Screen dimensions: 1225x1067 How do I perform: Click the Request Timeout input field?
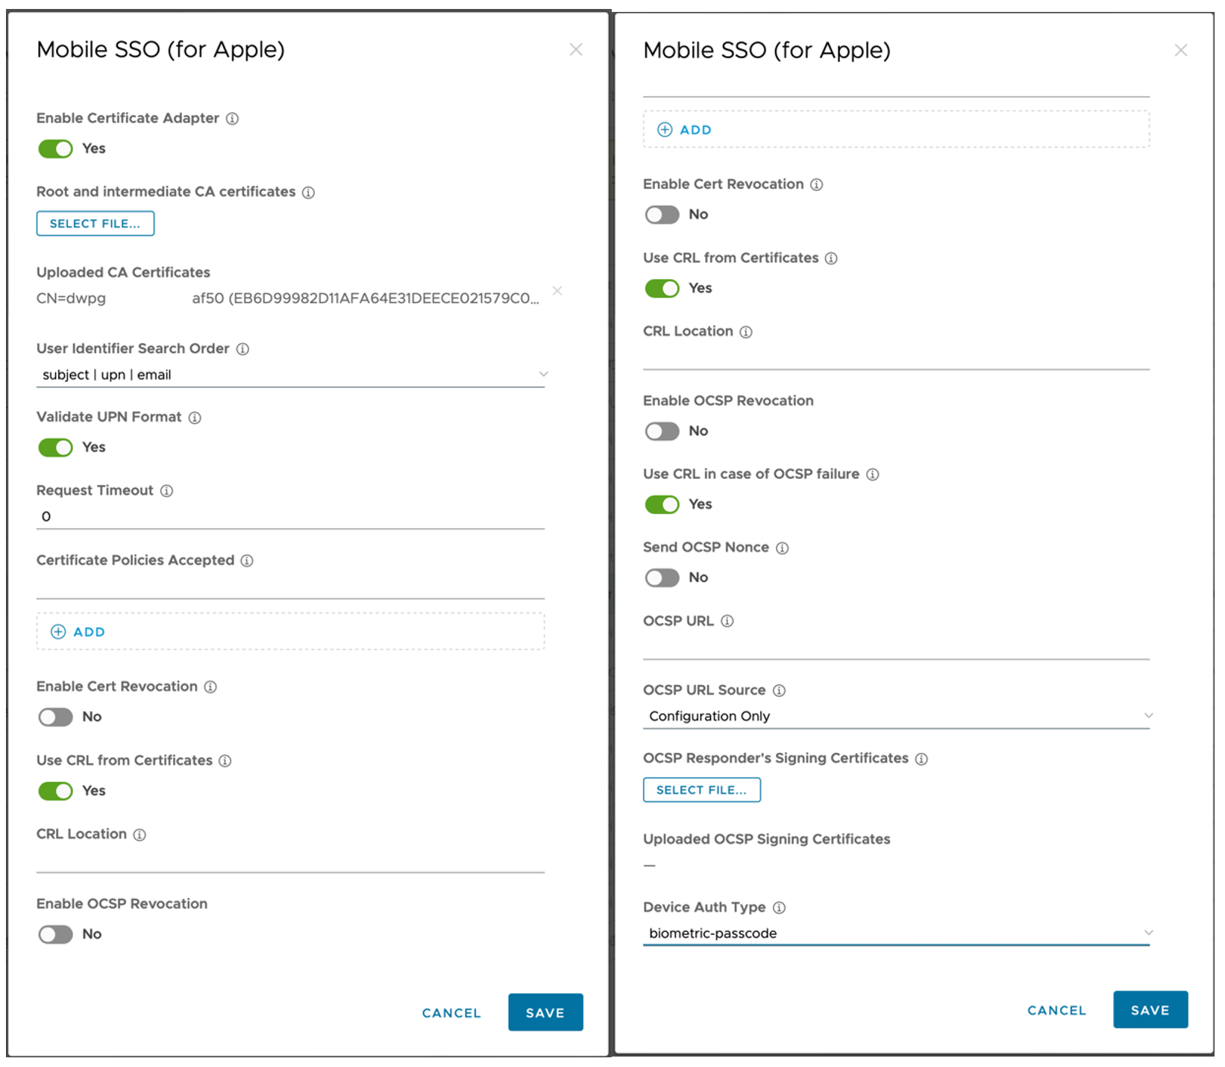[290, 516]
